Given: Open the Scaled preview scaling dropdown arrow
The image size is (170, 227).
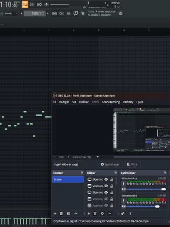Looking at the screenshot, I should 98,157.
